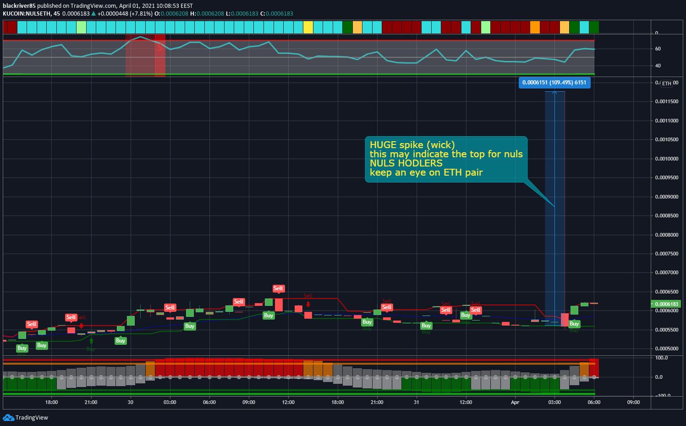Click the yellow square in top color strip
The height and width of the screenshot is (426, 686).
(308, 27)
